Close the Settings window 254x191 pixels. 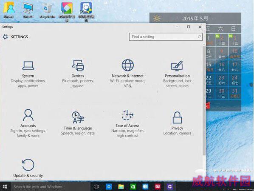[x=200, y=27]
